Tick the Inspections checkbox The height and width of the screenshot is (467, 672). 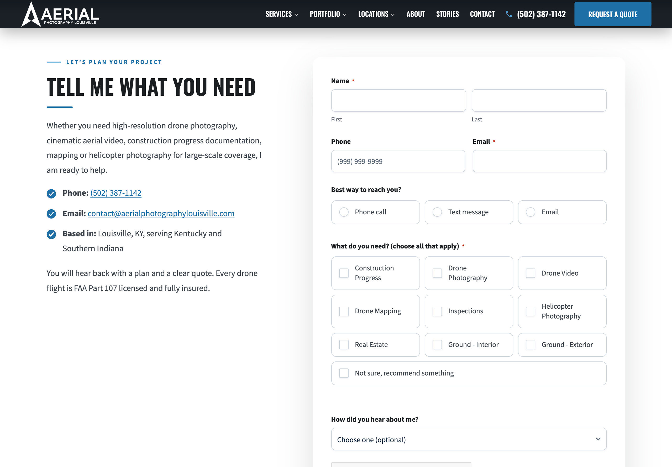coord(437,311)
